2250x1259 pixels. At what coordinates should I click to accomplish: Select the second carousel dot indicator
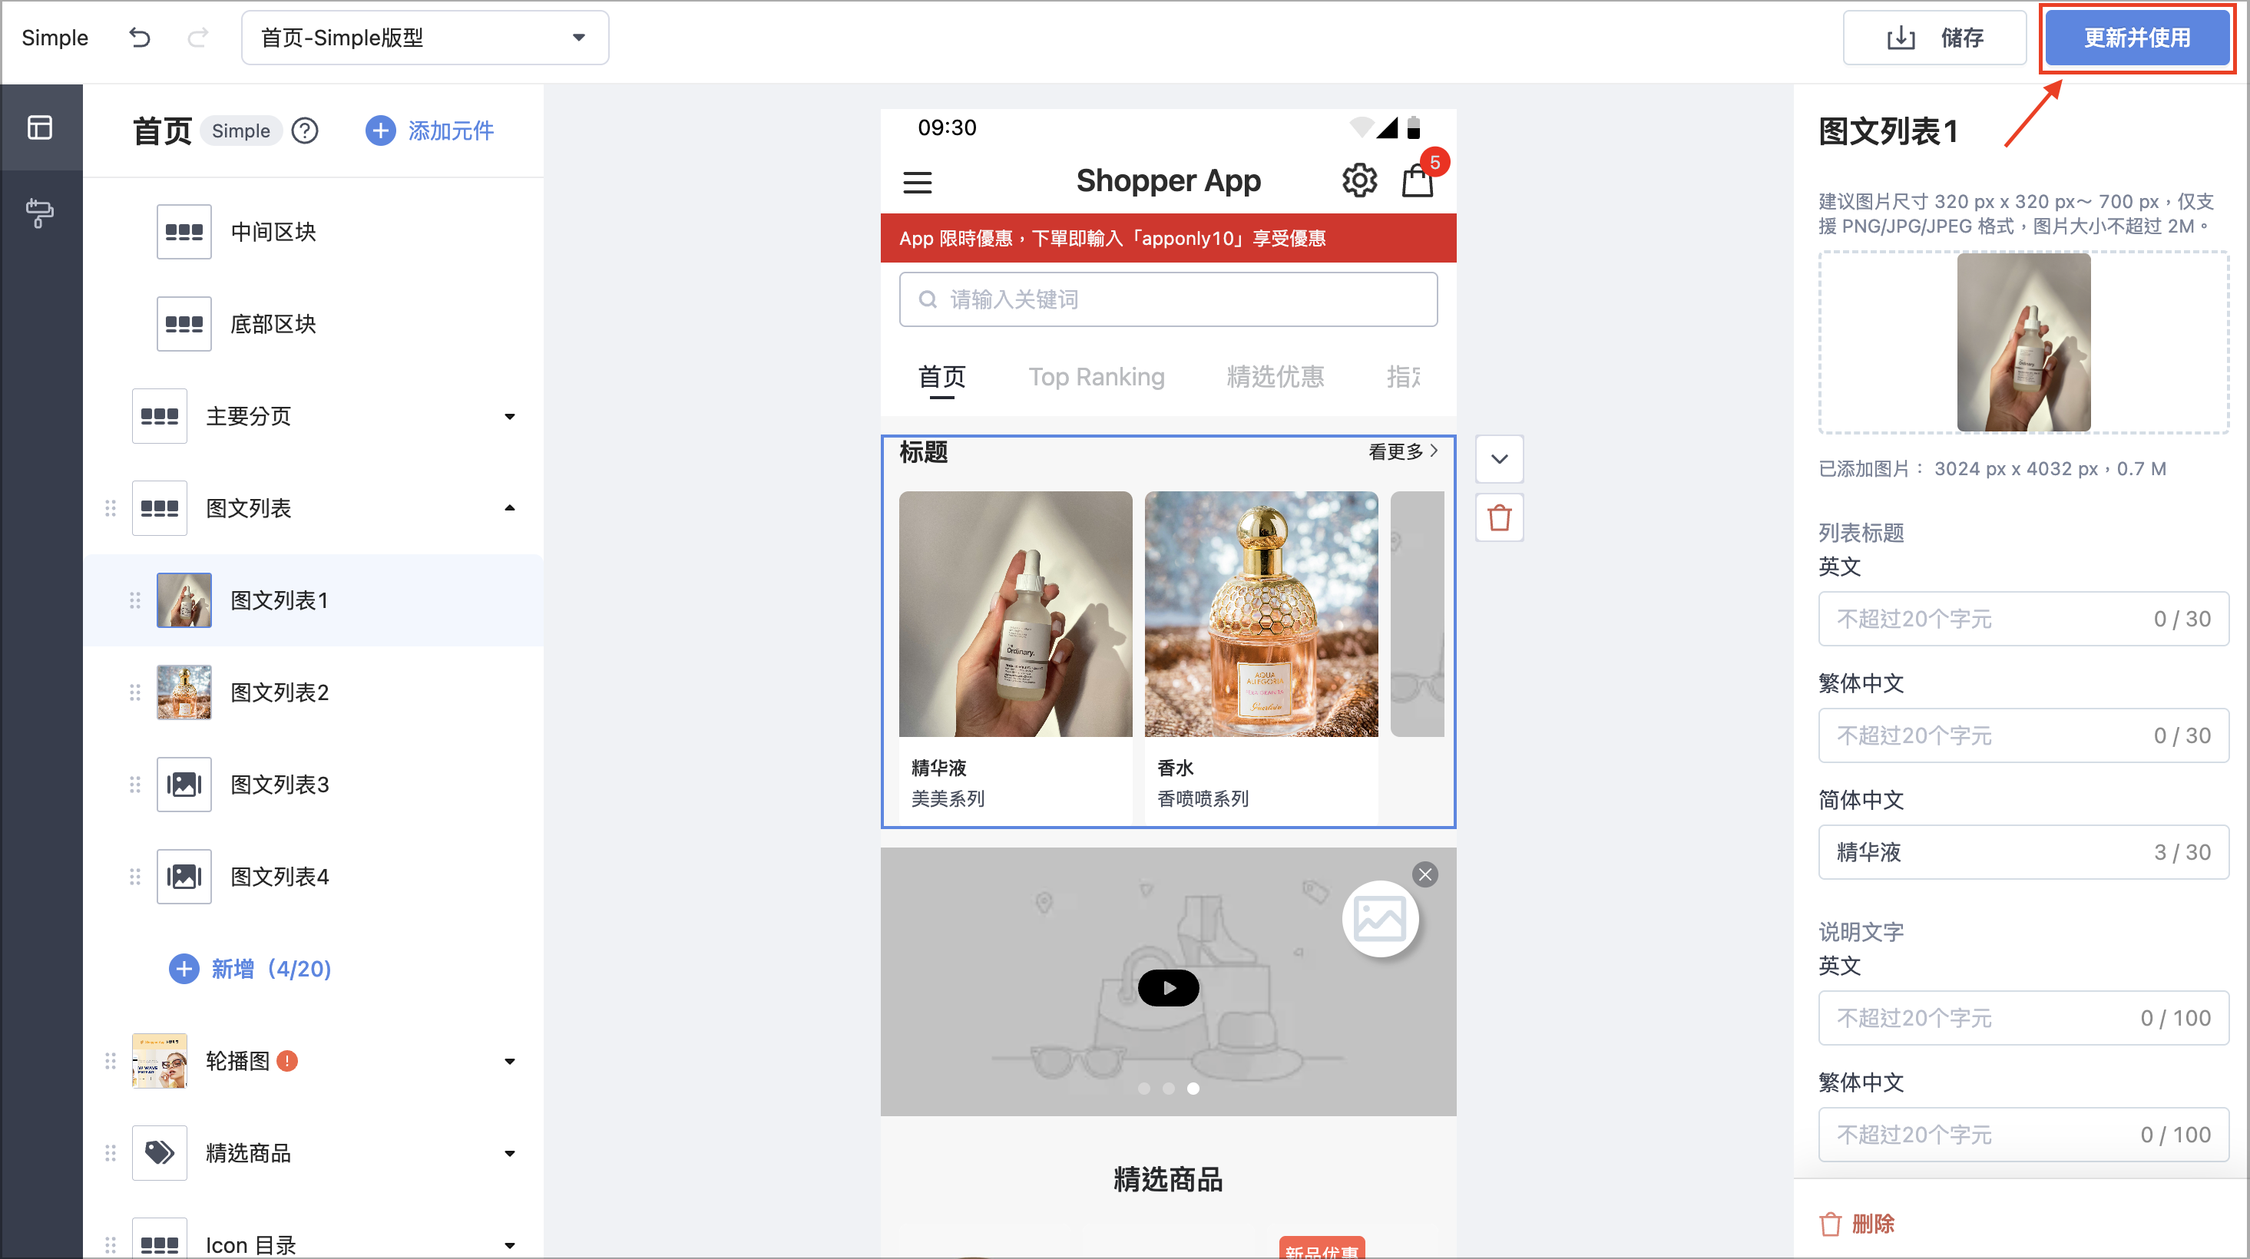[1168, 1089]
